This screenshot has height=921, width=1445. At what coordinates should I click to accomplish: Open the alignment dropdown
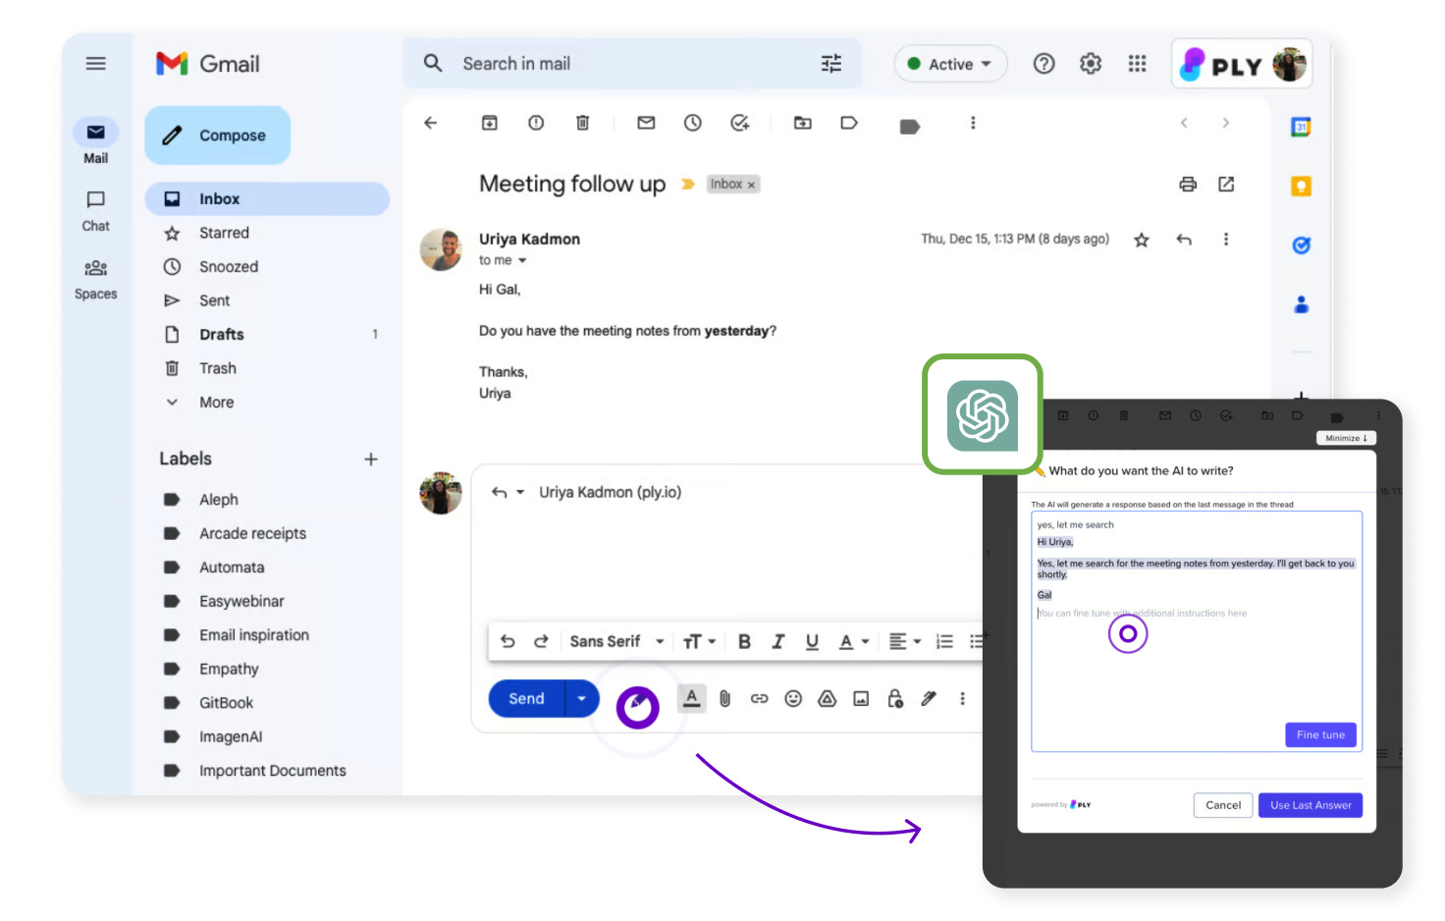click(x=904, y=641)
